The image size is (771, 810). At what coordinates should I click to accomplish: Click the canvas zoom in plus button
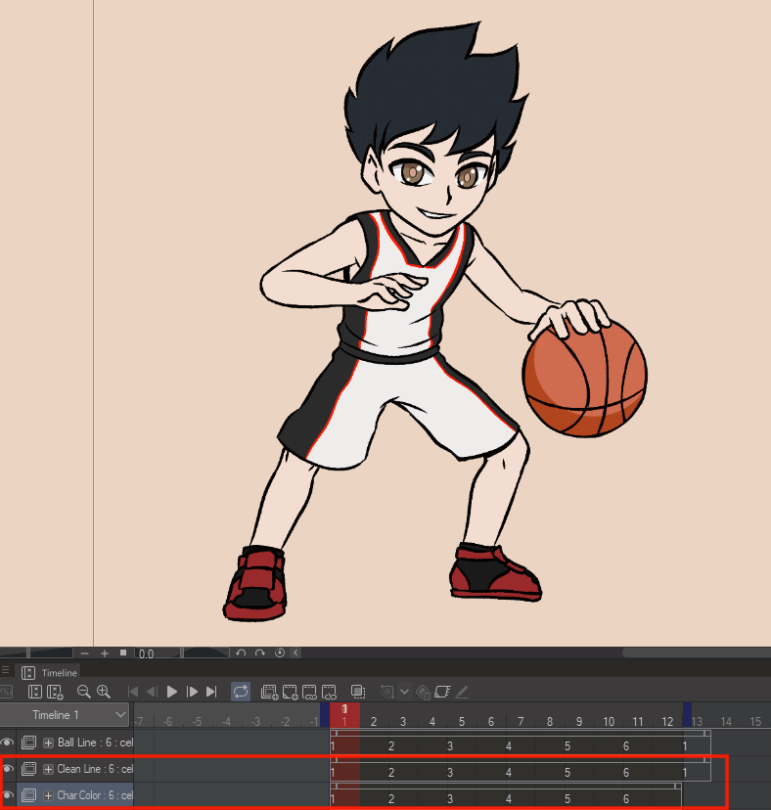tap(105, 653)
